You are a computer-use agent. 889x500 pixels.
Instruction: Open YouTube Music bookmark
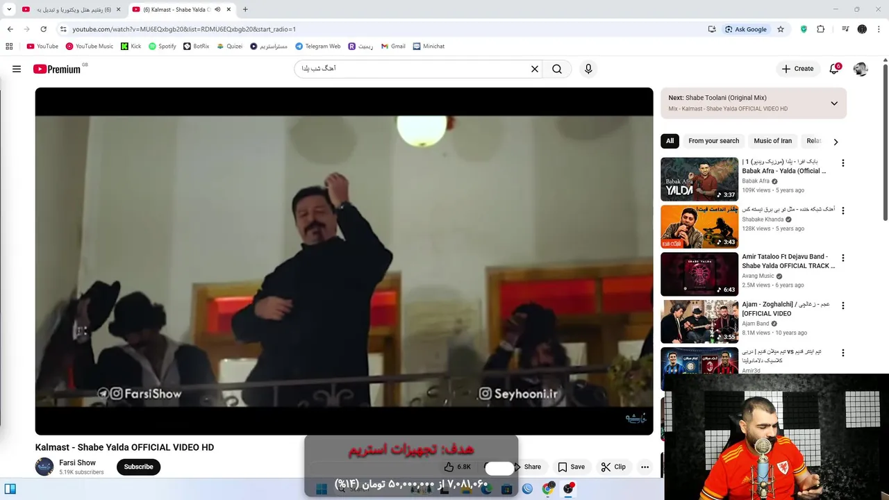click(x=90, y=47)
